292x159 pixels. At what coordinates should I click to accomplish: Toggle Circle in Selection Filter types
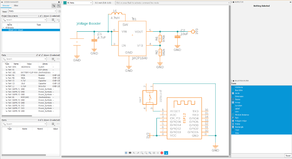click(262, 93)
